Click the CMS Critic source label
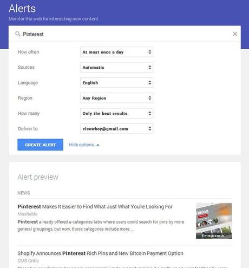The height and width of the screenshot is (268, 249). coord(28,260)
